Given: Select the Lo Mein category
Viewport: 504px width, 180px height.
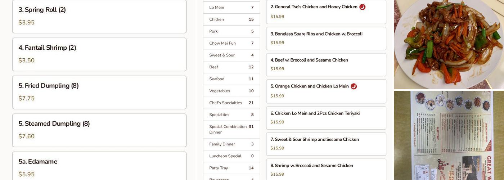Looking at the screenshot, I should pyautogui.click(x=231, y=8).
